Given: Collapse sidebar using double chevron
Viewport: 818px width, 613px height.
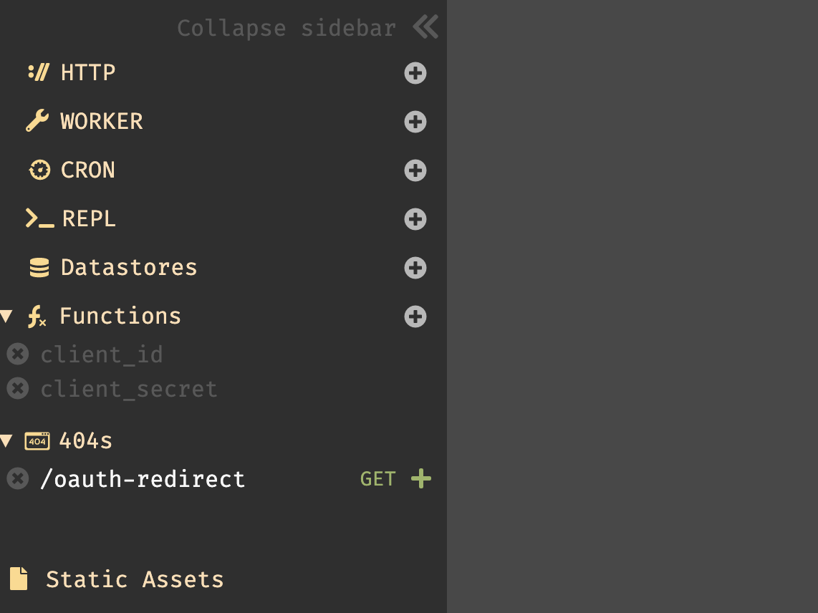Looking at the screenshot, I should pos(425,27).
